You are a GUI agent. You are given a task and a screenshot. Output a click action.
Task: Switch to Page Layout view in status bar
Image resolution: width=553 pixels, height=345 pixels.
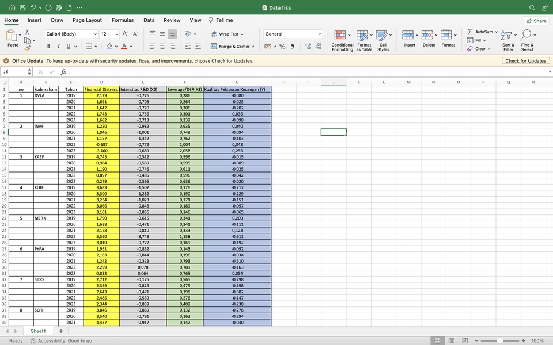[x=452, y=340]
